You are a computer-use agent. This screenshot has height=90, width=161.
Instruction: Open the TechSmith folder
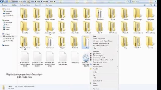[x=75, y=42]
